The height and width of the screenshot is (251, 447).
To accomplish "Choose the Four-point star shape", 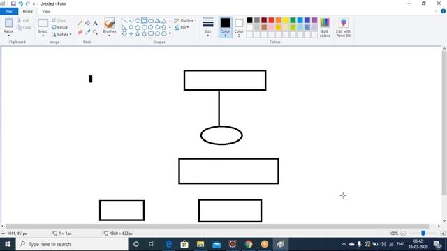I will pos(131,34).
